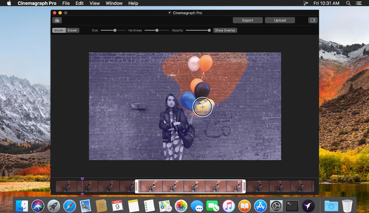Click the right trim handle of the timeline
The image size is (369, 213).
244,187
